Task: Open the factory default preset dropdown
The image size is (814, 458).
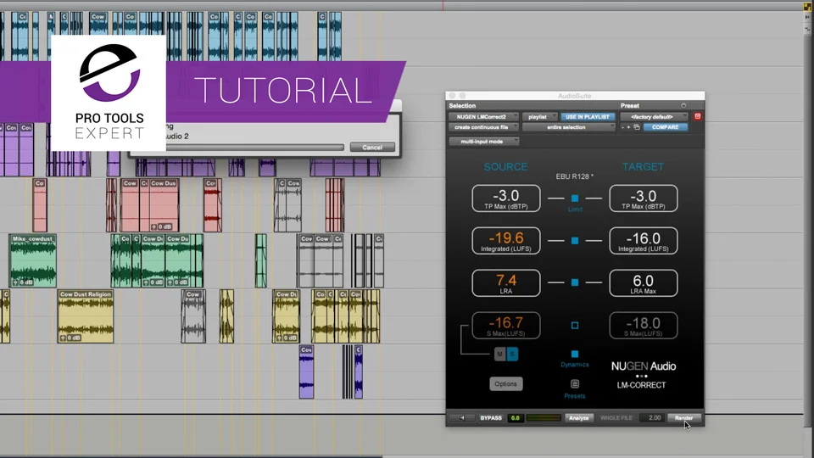Action: (654, 117)
